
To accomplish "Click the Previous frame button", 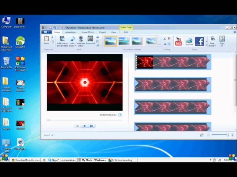I will click(x=77, y=126).
